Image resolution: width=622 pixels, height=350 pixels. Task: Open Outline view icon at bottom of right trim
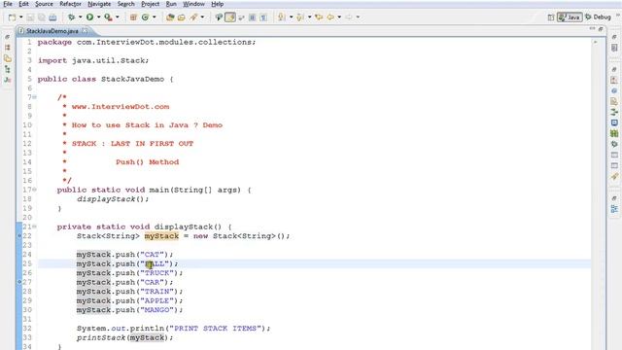click(x=614, y=209)
